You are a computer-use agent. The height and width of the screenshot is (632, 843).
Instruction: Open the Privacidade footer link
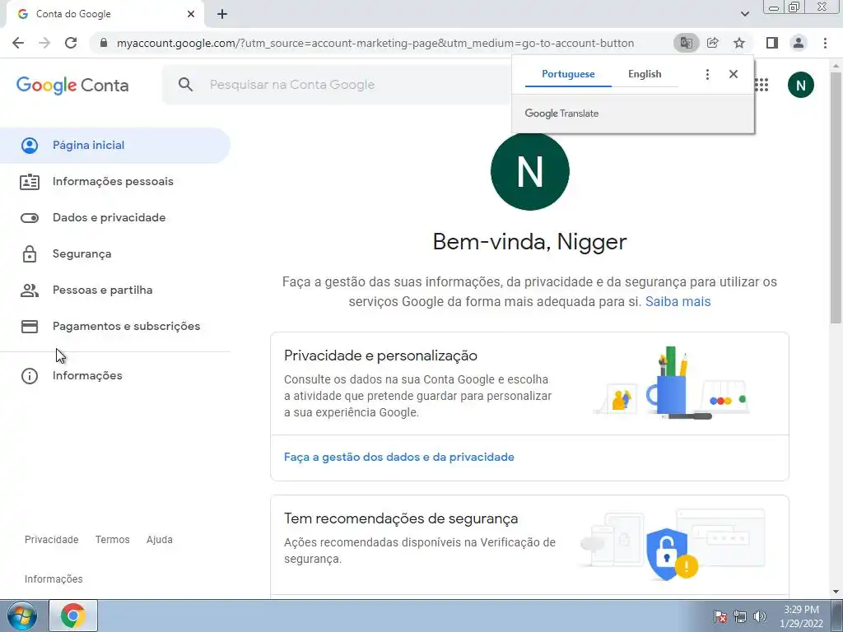click(52, 540)
